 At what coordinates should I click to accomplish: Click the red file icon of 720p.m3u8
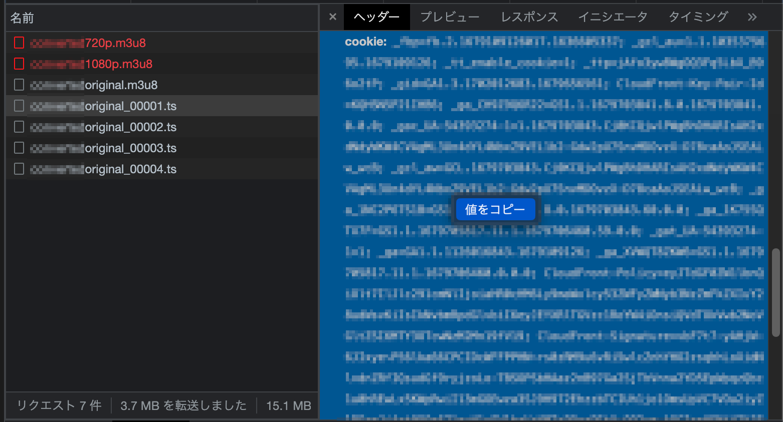(x=19, y=43)
